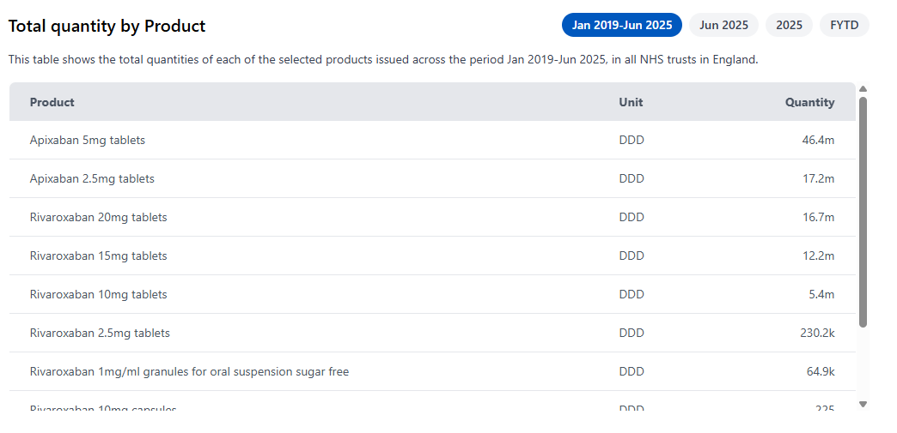Click the Quantity column header
897x433 pixels.
809,102
